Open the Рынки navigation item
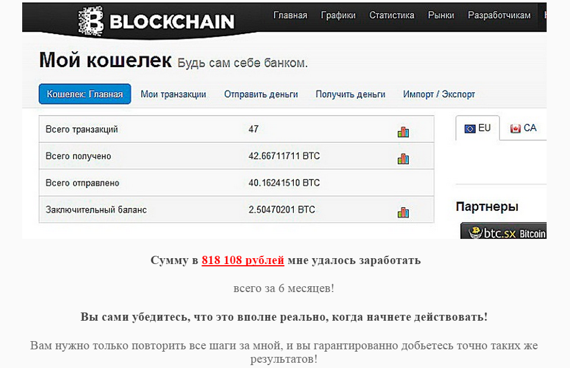This screenshot has height=368, width=570. (x=441, y=15)
